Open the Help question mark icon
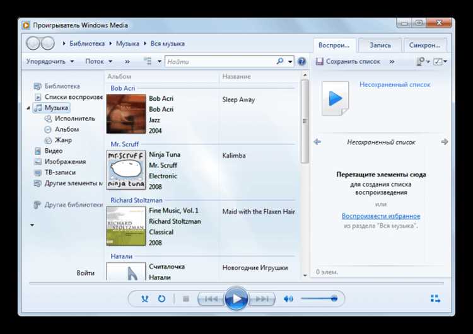 (301, 62)
